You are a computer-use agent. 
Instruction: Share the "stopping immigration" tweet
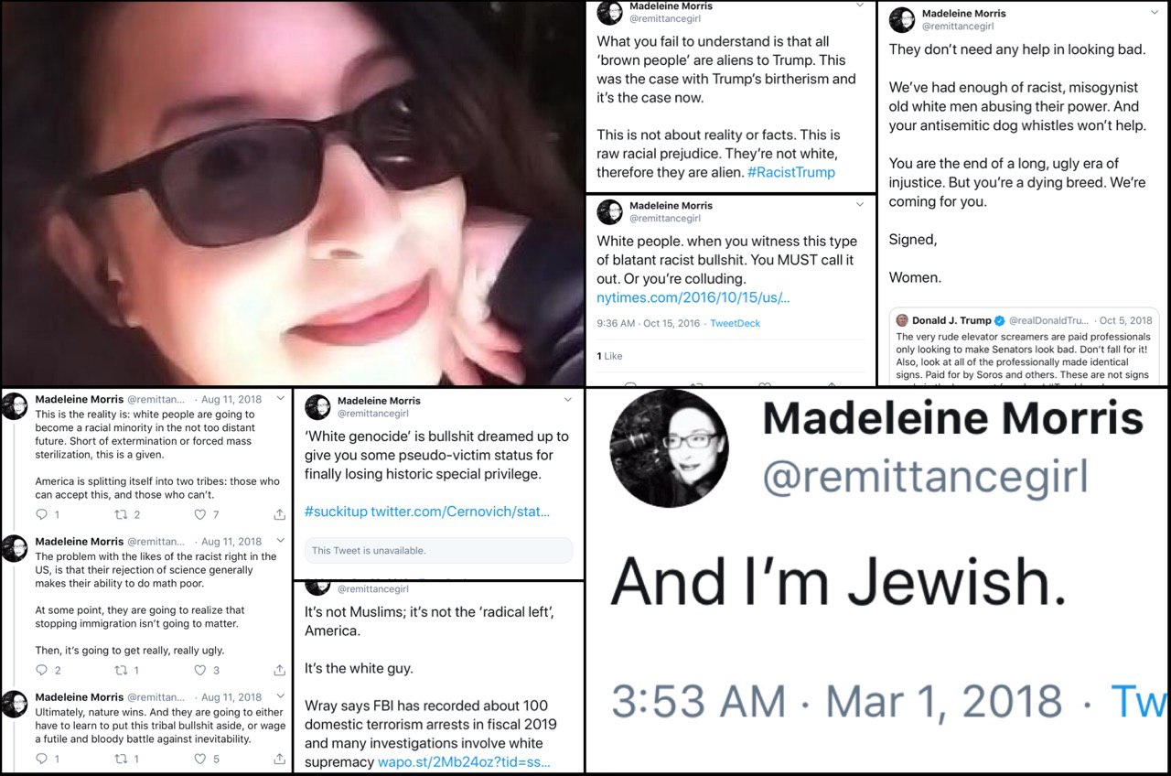click(279, 670)
